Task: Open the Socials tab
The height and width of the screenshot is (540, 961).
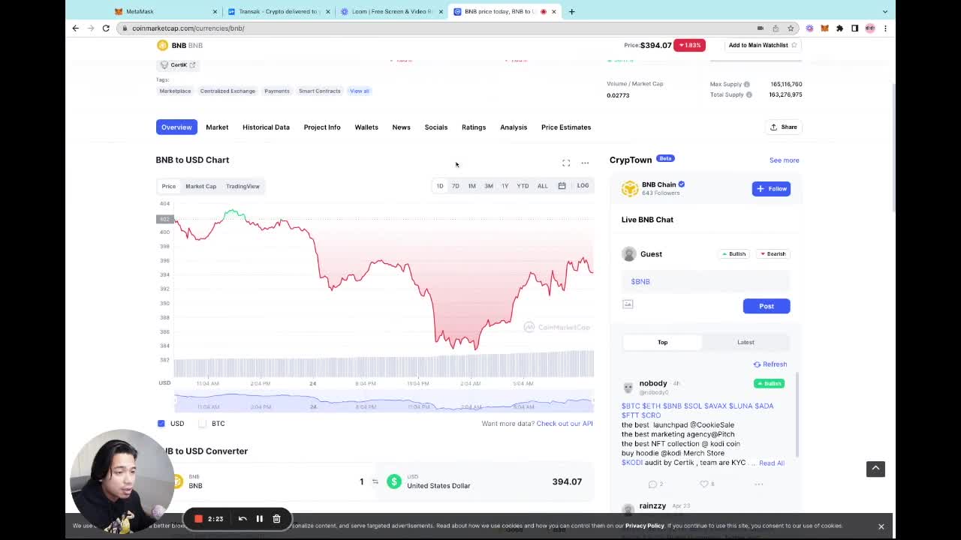Action: pos(436,127)
